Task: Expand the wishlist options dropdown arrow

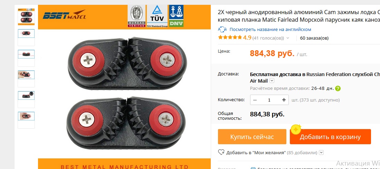Action: (321, 152)
